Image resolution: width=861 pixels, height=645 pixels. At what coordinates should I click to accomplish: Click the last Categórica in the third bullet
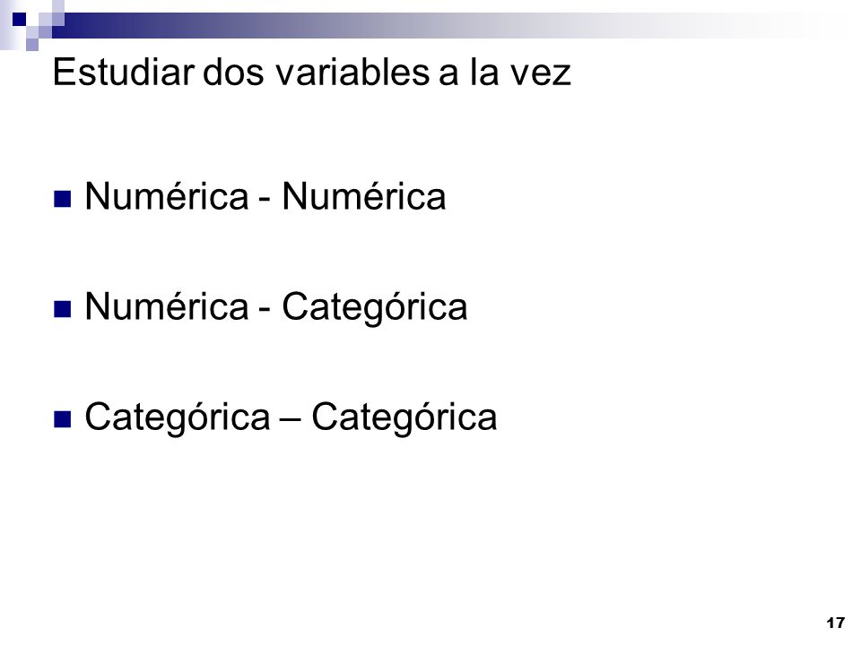(404, 417)
